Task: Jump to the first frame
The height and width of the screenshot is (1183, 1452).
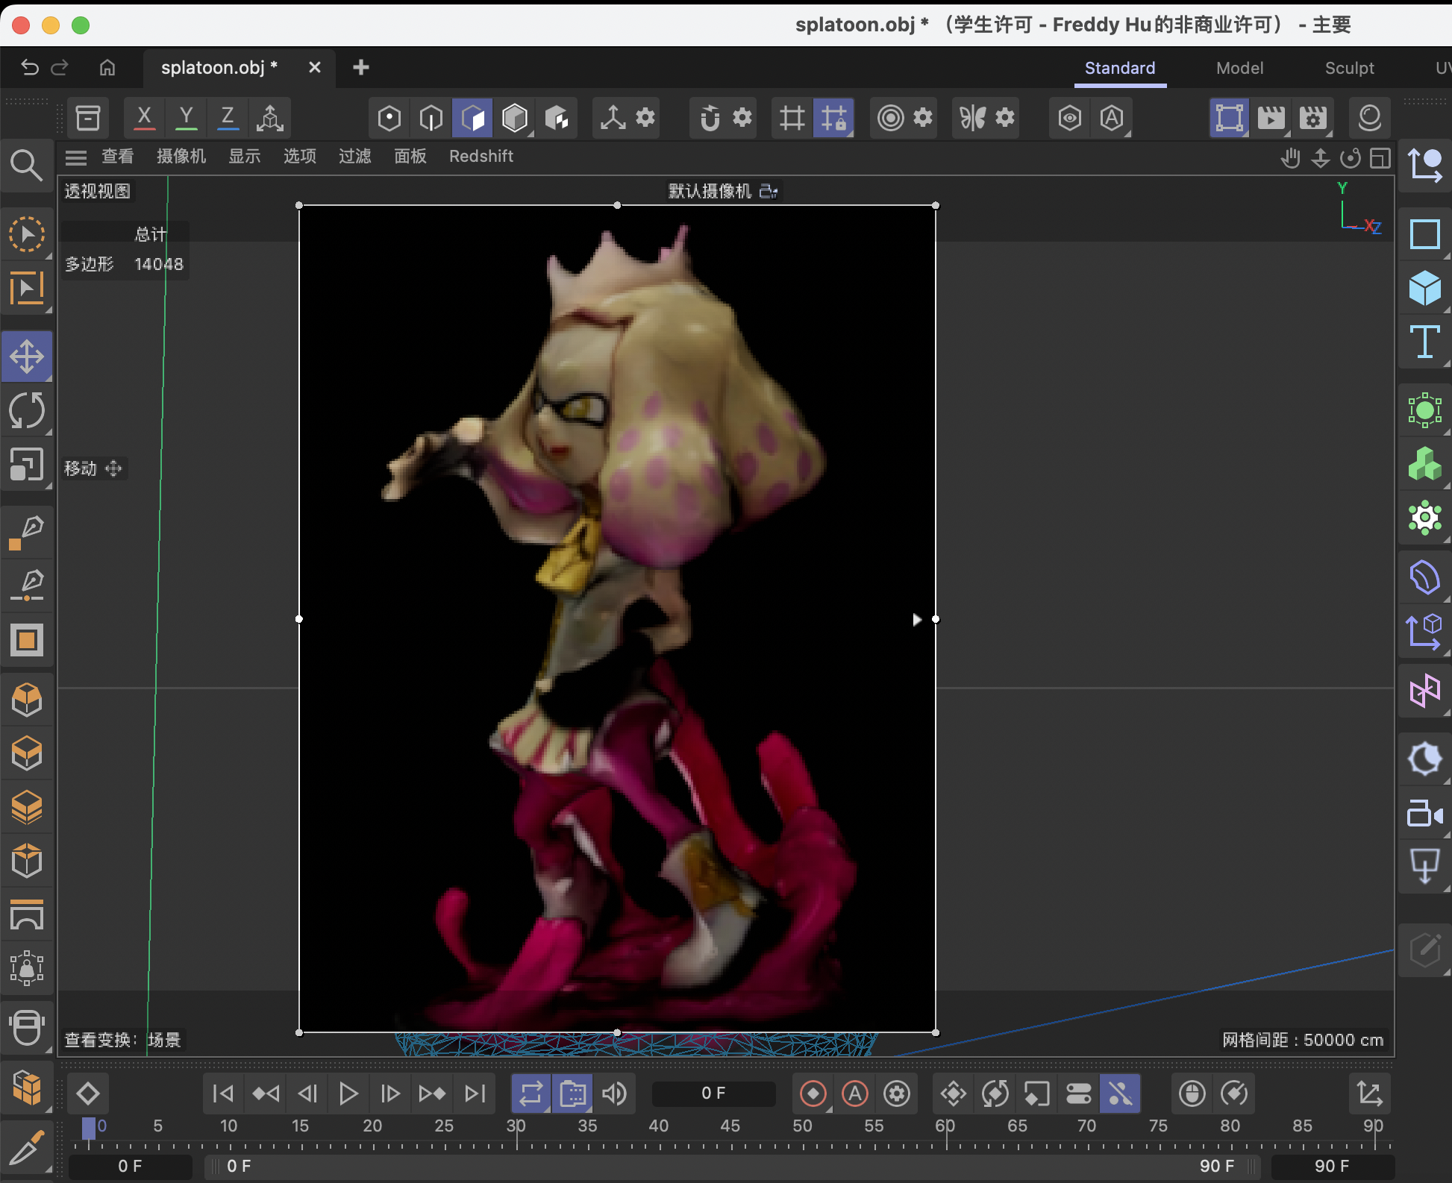Action: (222, 1093)
